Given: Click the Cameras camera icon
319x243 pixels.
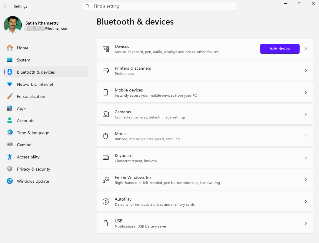Looking at the screenshot, I should [x=106, y=114].
